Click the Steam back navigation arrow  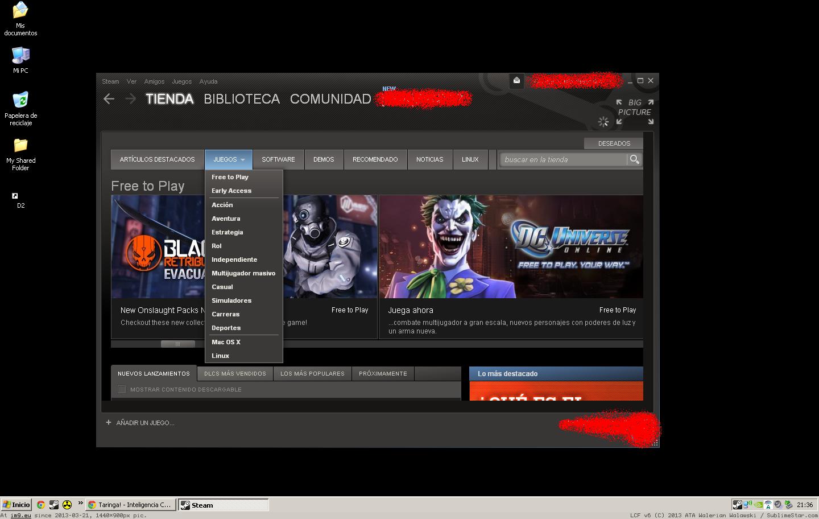(109, 99)
